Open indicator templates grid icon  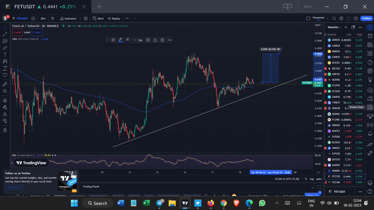[86, 18]
